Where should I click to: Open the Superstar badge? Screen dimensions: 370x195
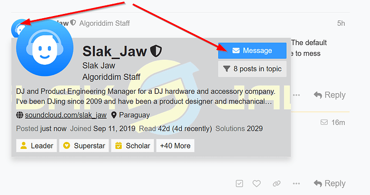pyautogui.click(x=84, y=146)
